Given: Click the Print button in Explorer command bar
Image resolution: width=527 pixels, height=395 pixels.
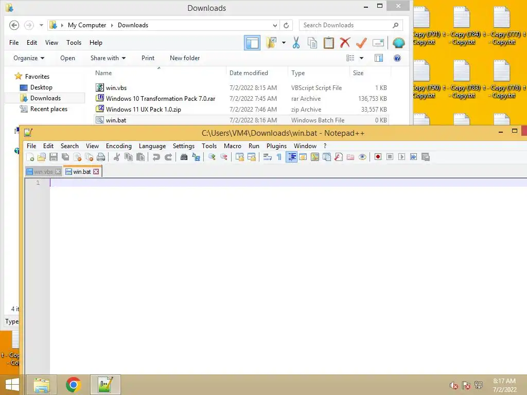Looking at the screenshot, I should (x=148, y=58).
